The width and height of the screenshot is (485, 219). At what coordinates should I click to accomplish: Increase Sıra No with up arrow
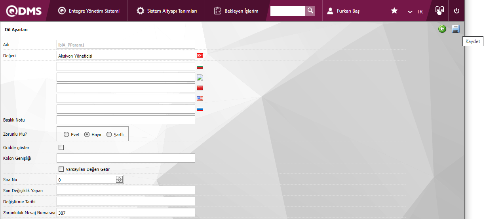click(x=120, y=178)
